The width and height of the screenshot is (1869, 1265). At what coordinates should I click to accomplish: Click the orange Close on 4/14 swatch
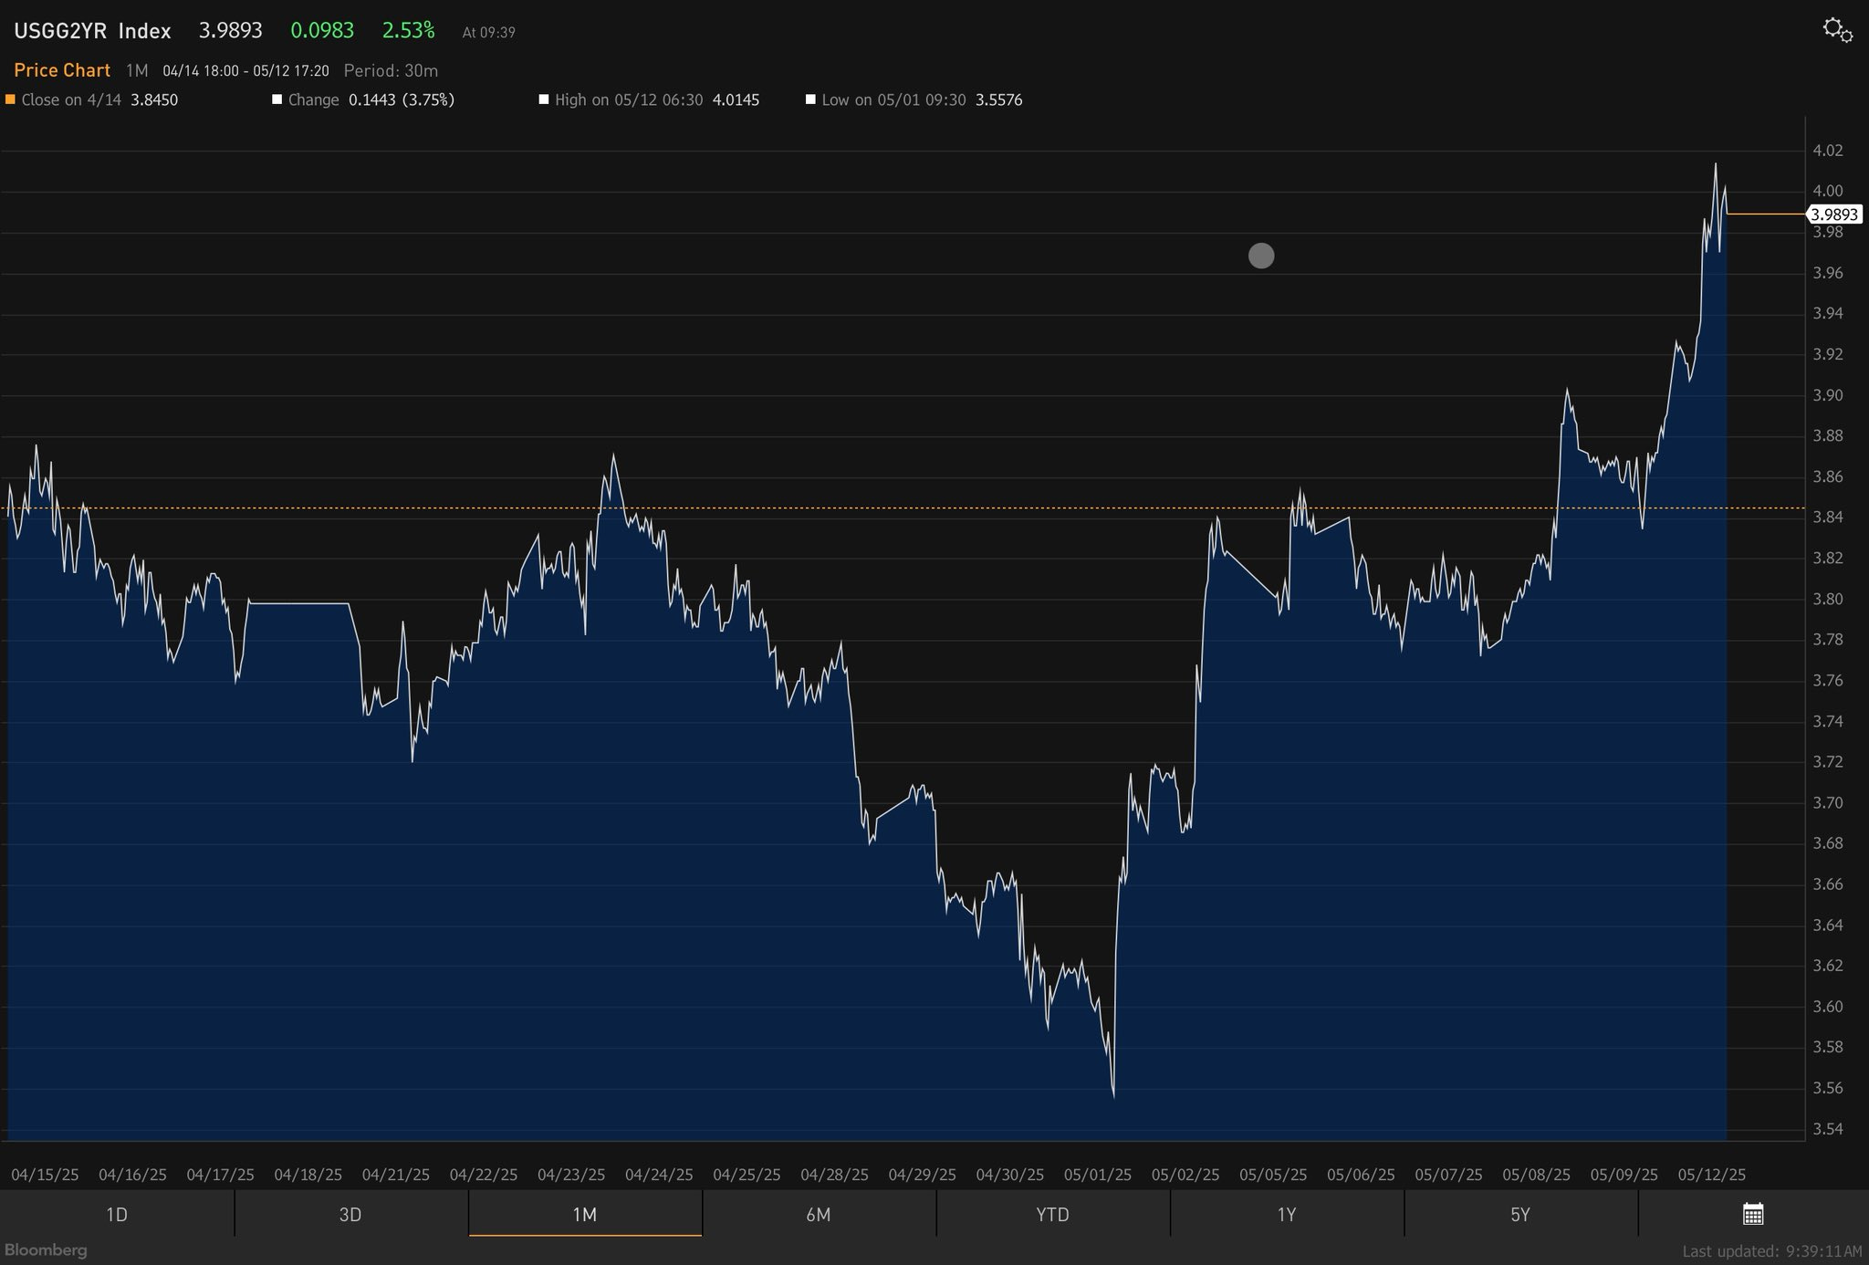point(10,99)
